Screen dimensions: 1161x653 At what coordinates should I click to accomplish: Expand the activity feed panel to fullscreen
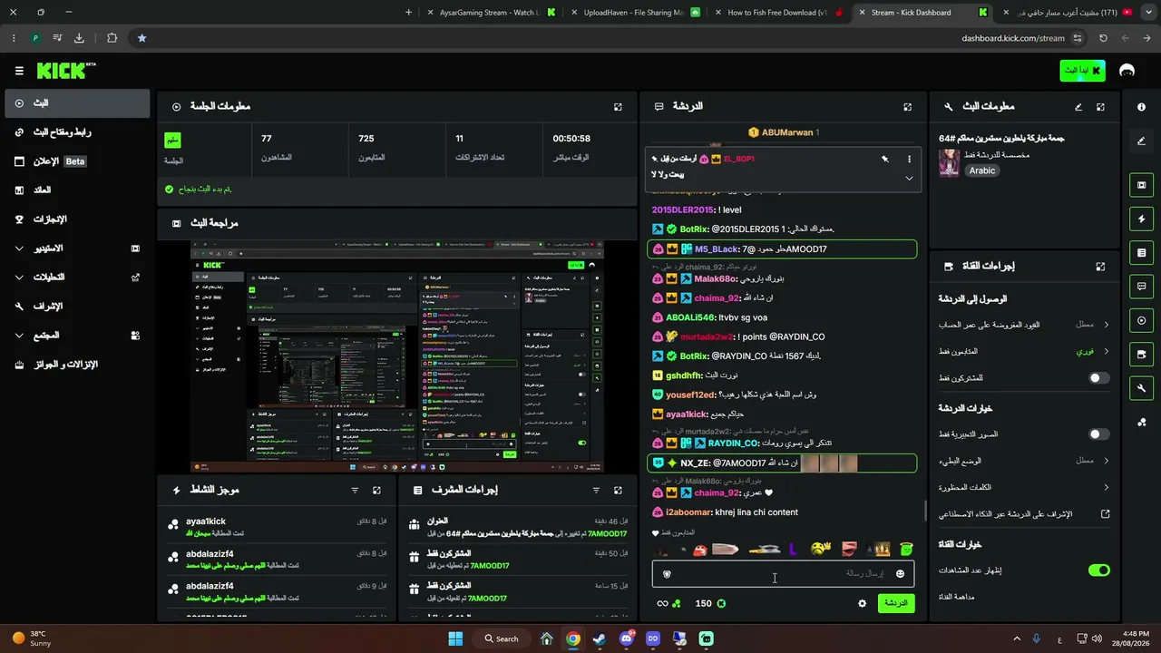[x=376, y=491]
